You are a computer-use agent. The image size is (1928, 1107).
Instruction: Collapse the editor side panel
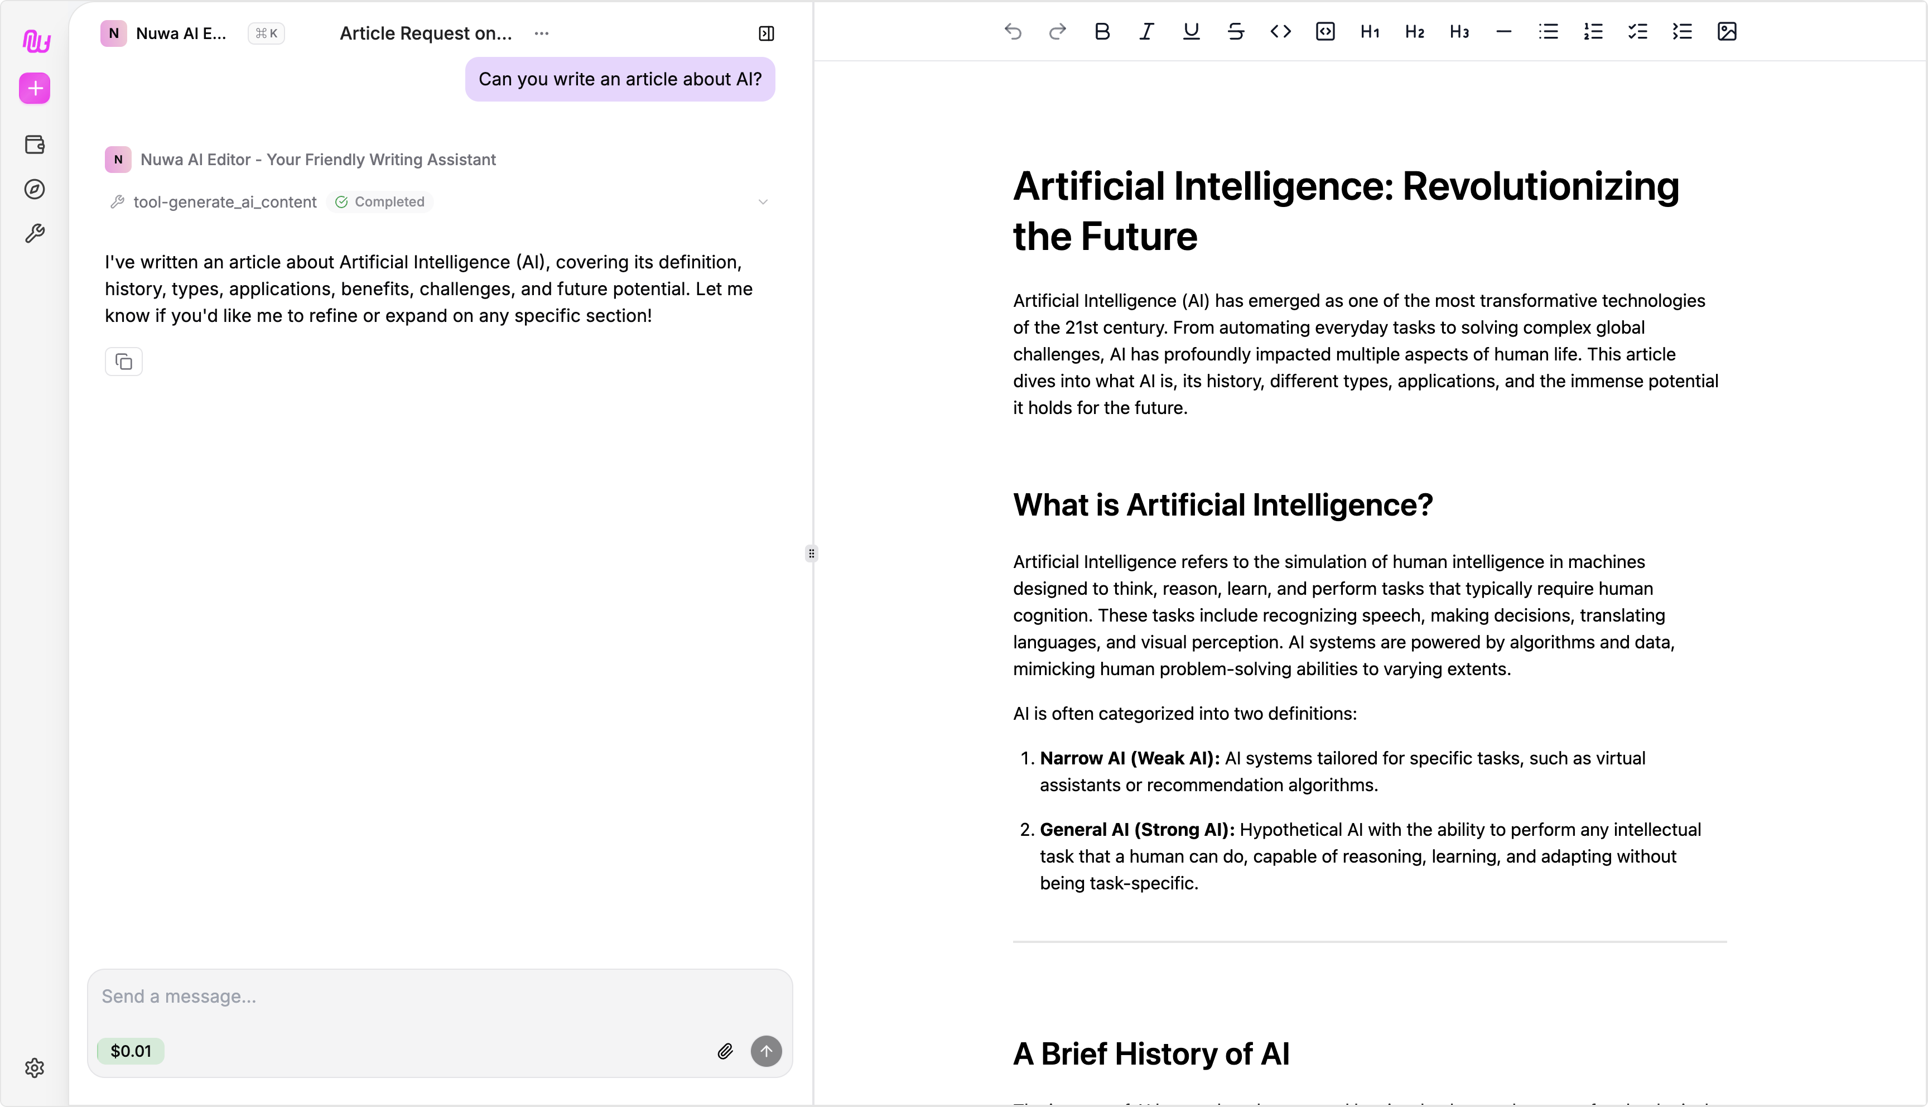(x=766, y=33)
